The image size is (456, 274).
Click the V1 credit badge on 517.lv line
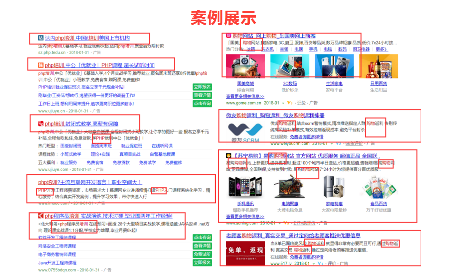tap(320, 263)
